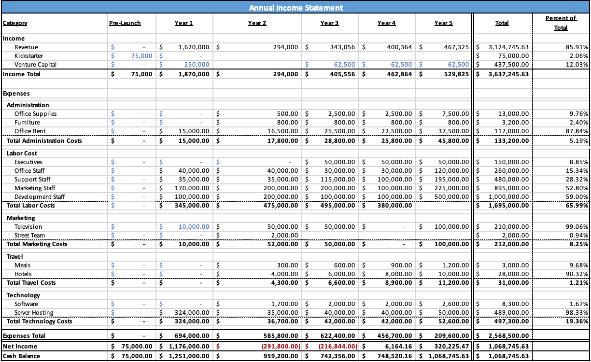This screenshot has width=591, height=362.
Task: Click Total Administration Costs label
Action: pos(44,141)
